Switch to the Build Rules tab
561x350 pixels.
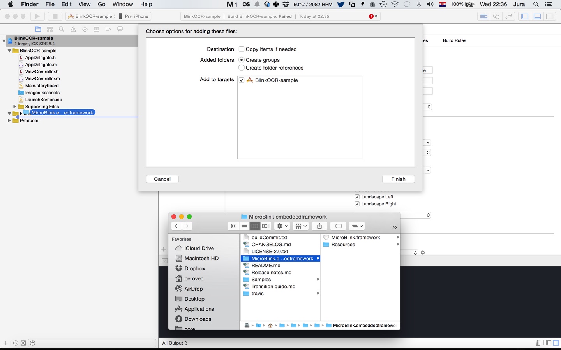tap(454, 40)
